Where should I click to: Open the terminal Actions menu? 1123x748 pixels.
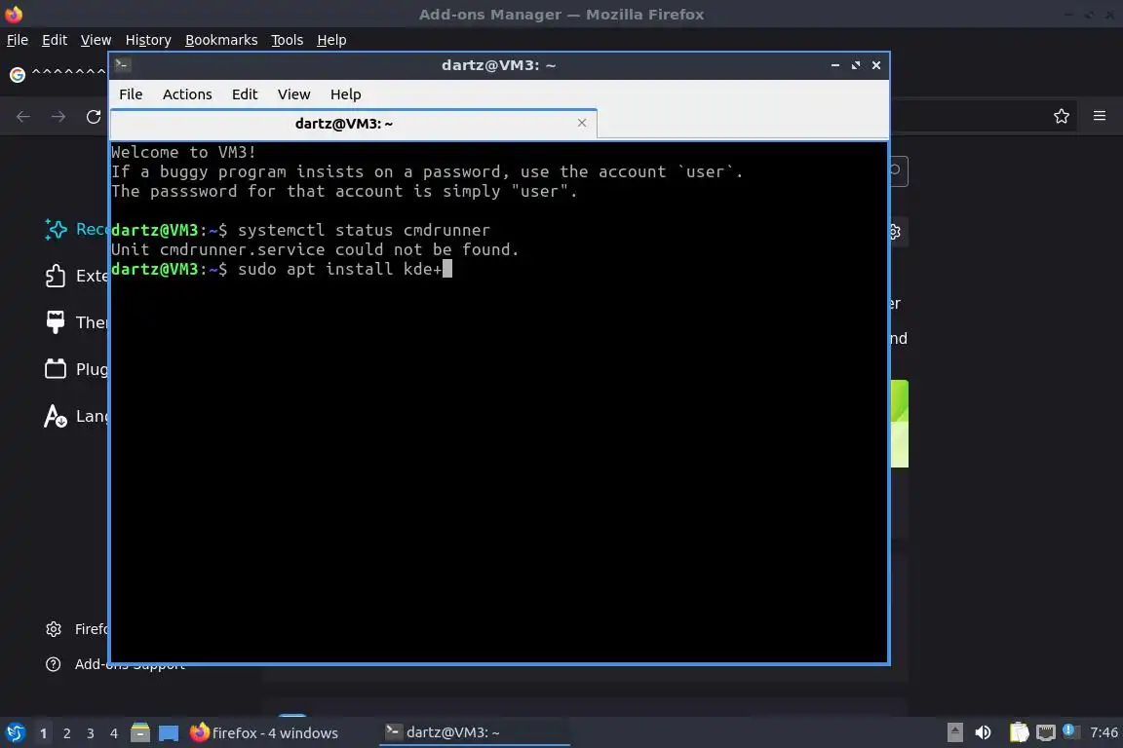coord(187,94)
